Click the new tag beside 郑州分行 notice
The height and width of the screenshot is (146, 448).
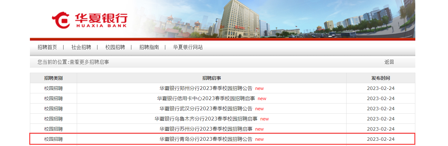[259, 89]
